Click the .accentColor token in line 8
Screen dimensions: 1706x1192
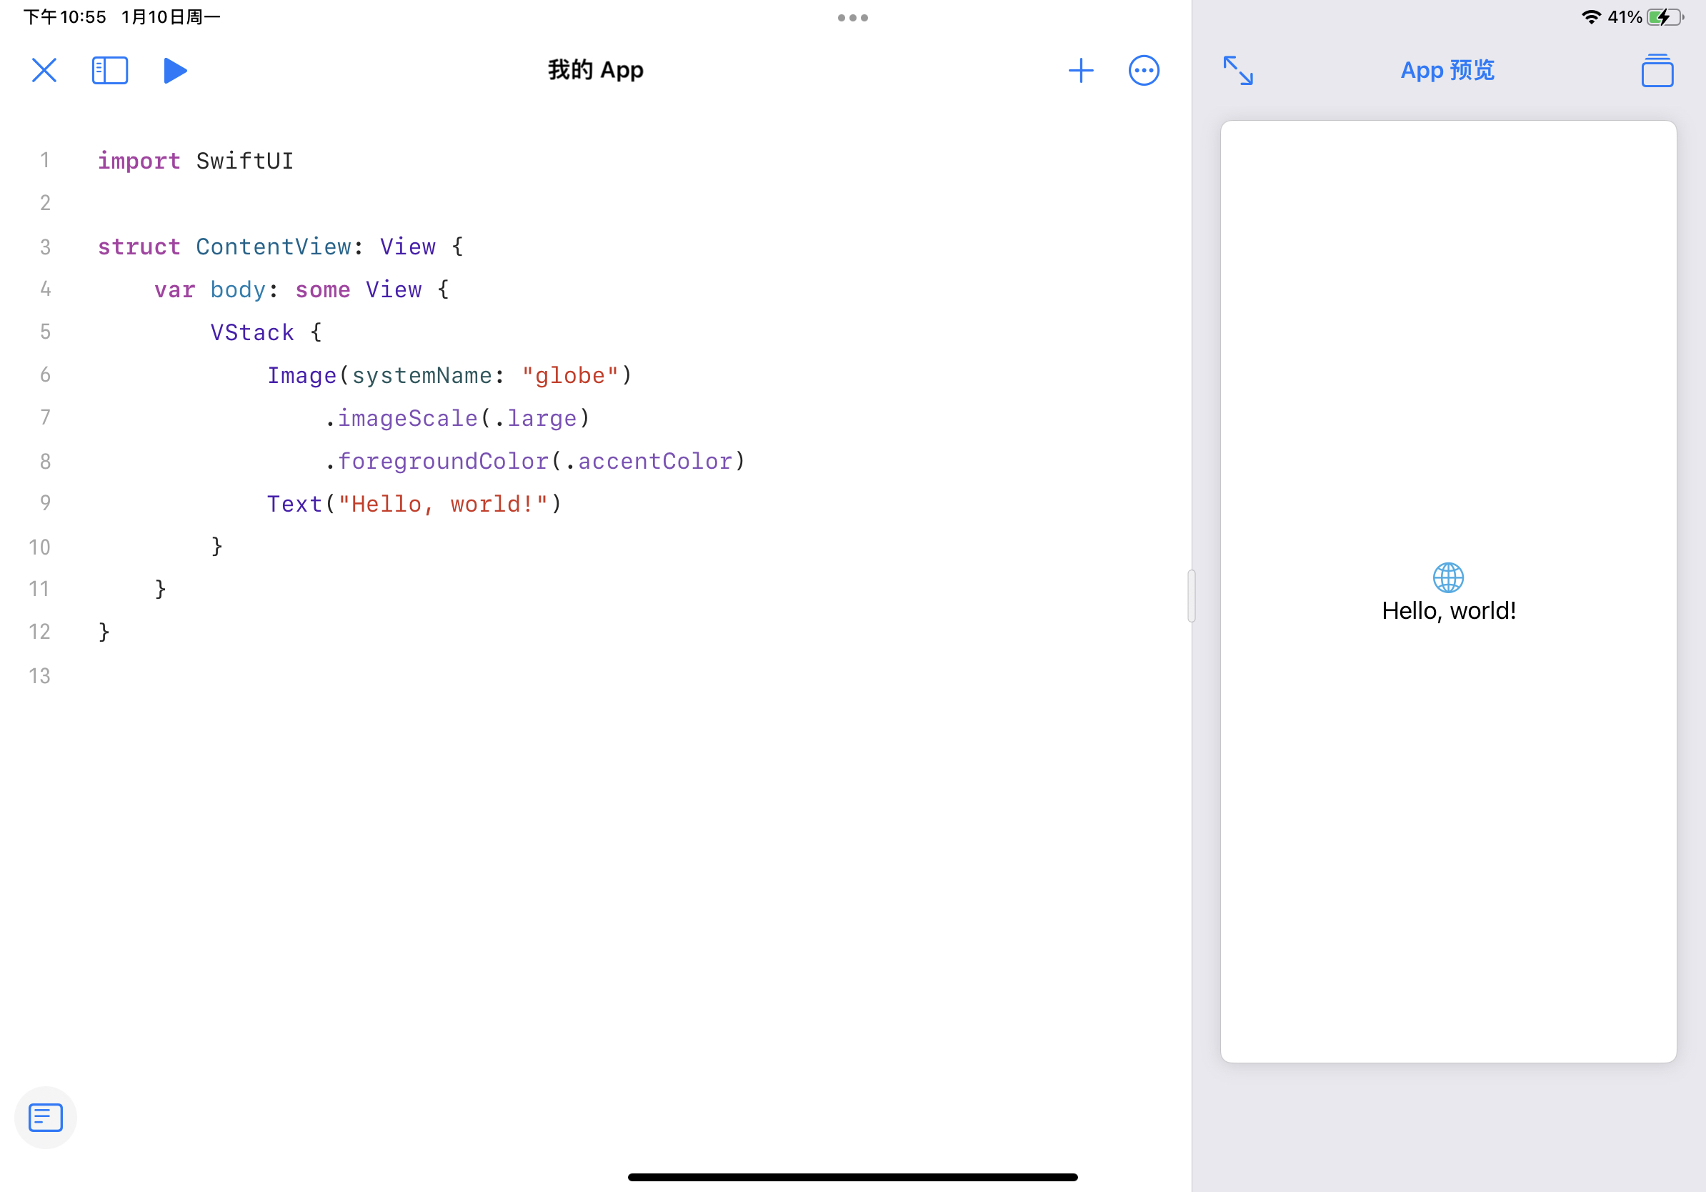(654, 462)
